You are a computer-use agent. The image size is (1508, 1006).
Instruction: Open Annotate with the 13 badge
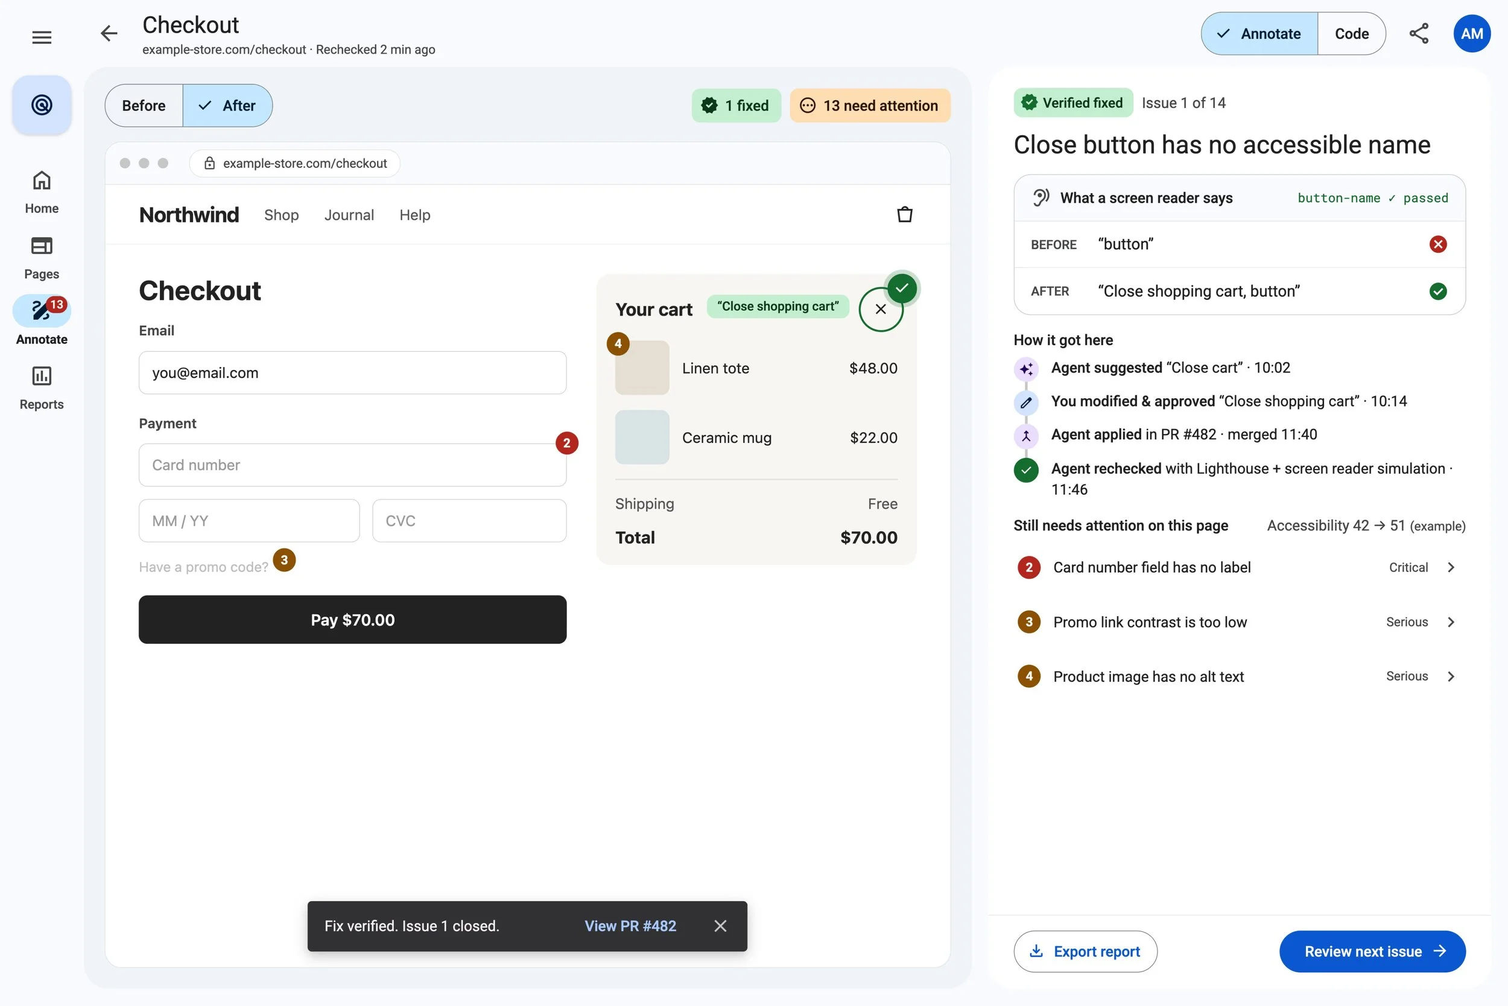coord(42,322)
